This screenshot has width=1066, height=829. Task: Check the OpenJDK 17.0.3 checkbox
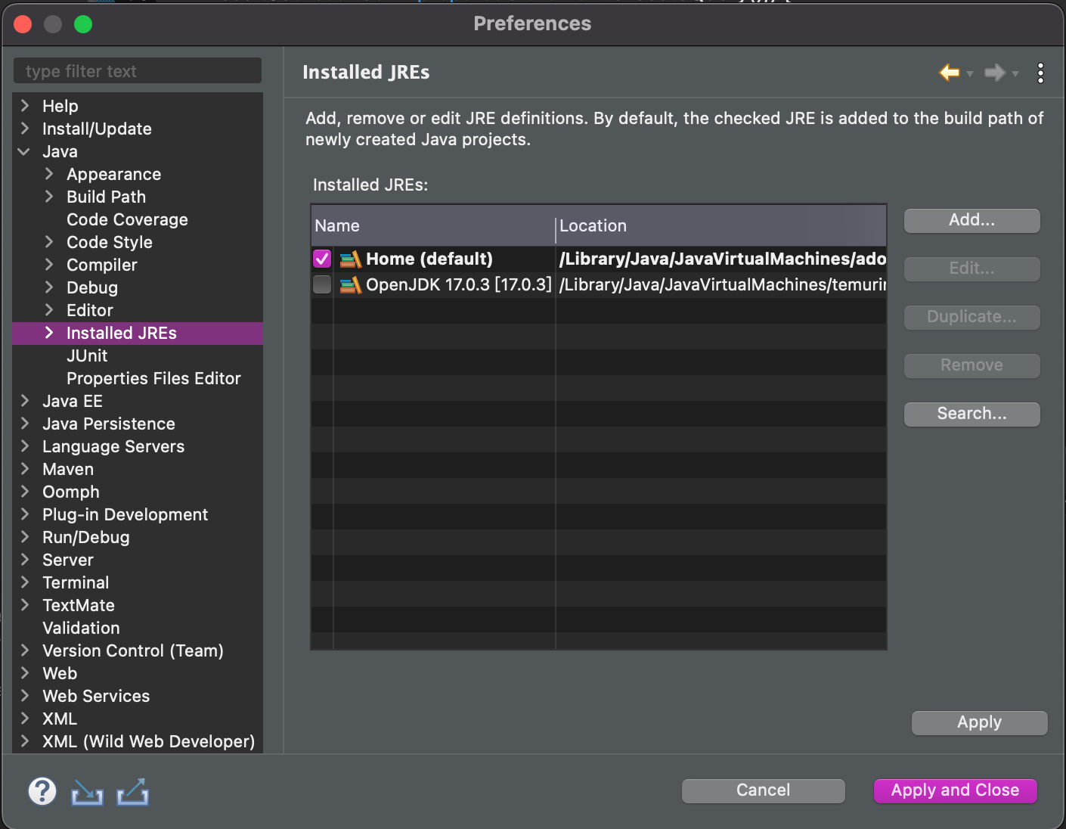(x=321, y=285)
